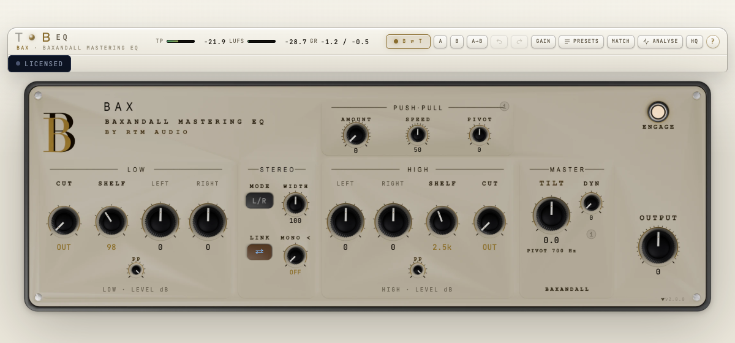The image size is (735, 343).
Task: Click the Push-Pull info icon
Action: coord(504,106)
